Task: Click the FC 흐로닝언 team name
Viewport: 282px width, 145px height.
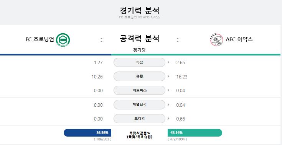Action: [40, 39]
